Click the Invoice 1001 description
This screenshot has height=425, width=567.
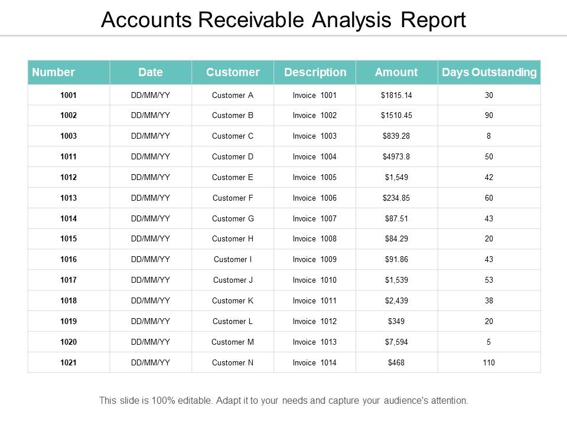pyautogui.click(x=315, y=95)
